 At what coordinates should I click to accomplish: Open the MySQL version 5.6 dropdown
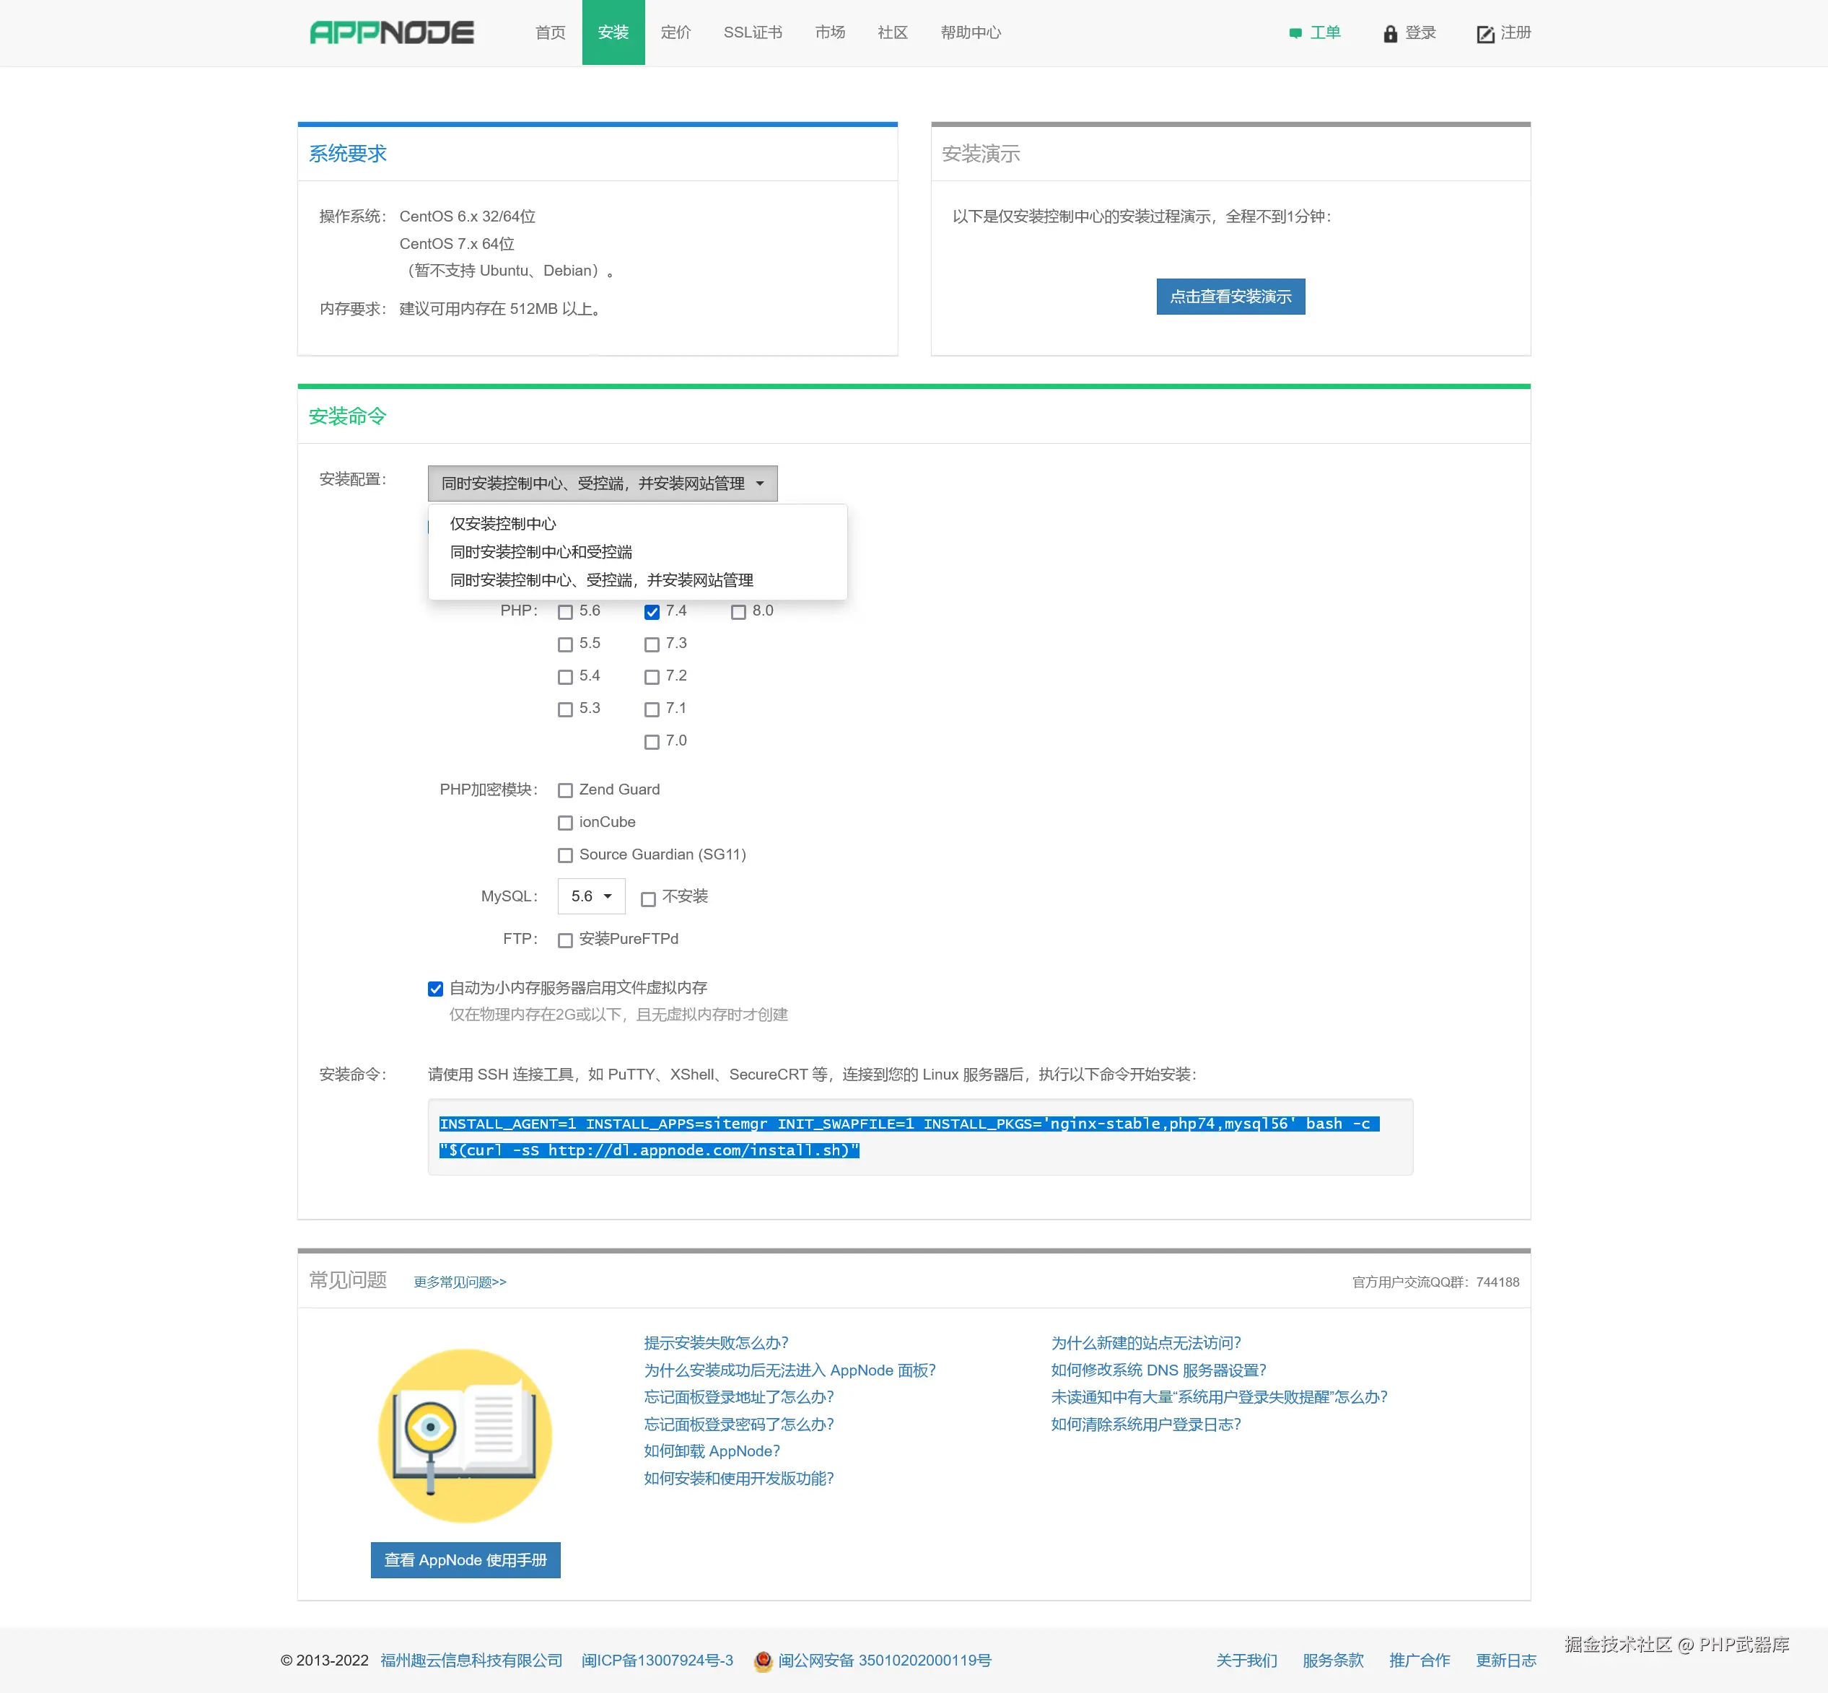pos(591,896)
